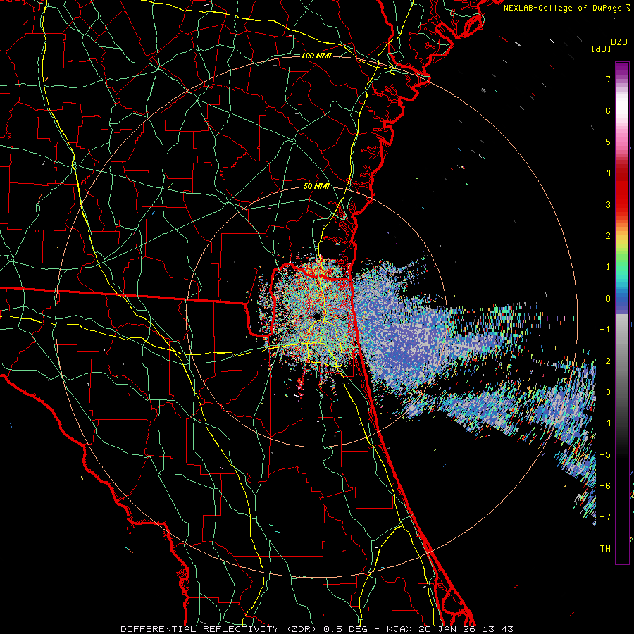Click the '13:43' timestamp in the caption
The width and height of the screenshot is (634, 634).
point(498,629)
